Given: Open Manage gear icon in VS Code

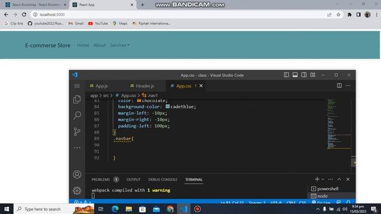Looking at the screenshot, I should pyautogui.click(x=77, y=190).
